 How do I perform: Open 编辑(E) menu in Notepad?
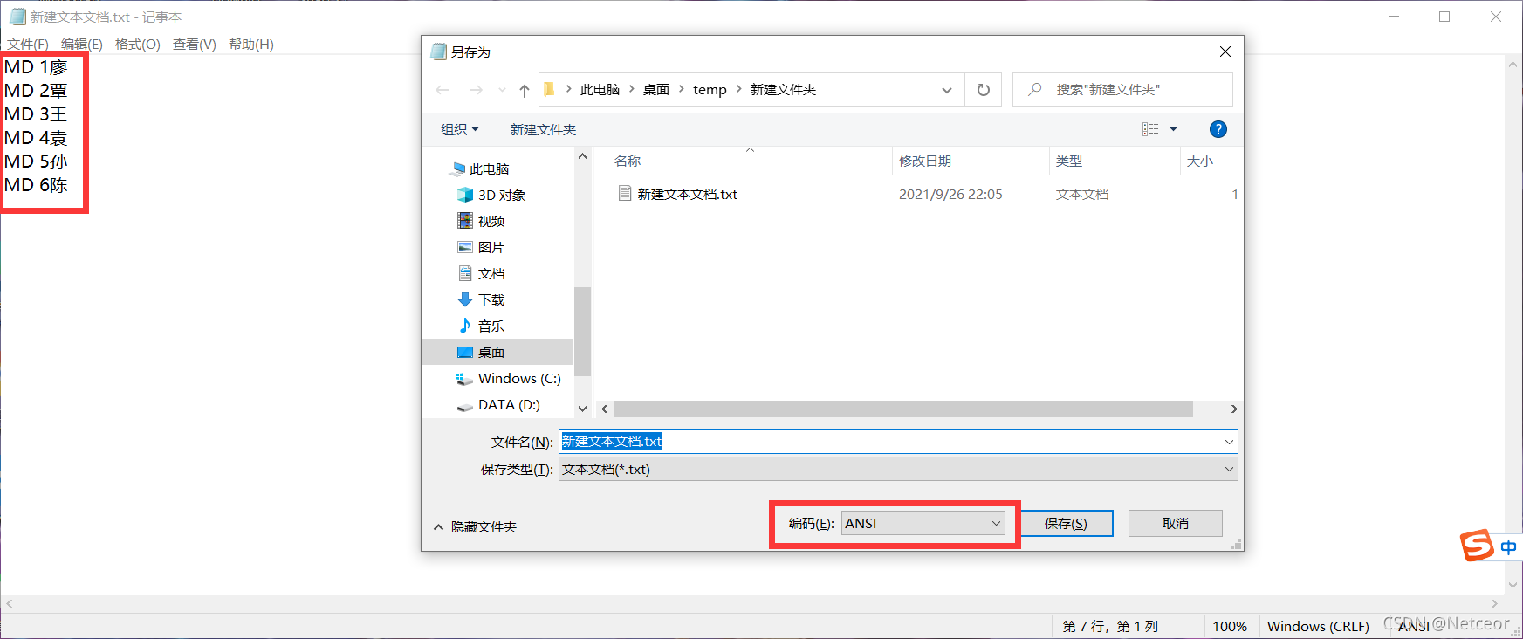click(82, 44)
